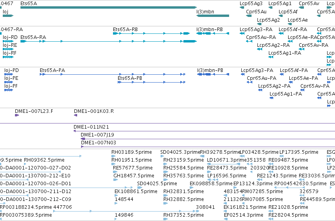This screenshot has height=221, width=335.
Task: Open EST RH01951.5prime
Action: pos(131,160)
